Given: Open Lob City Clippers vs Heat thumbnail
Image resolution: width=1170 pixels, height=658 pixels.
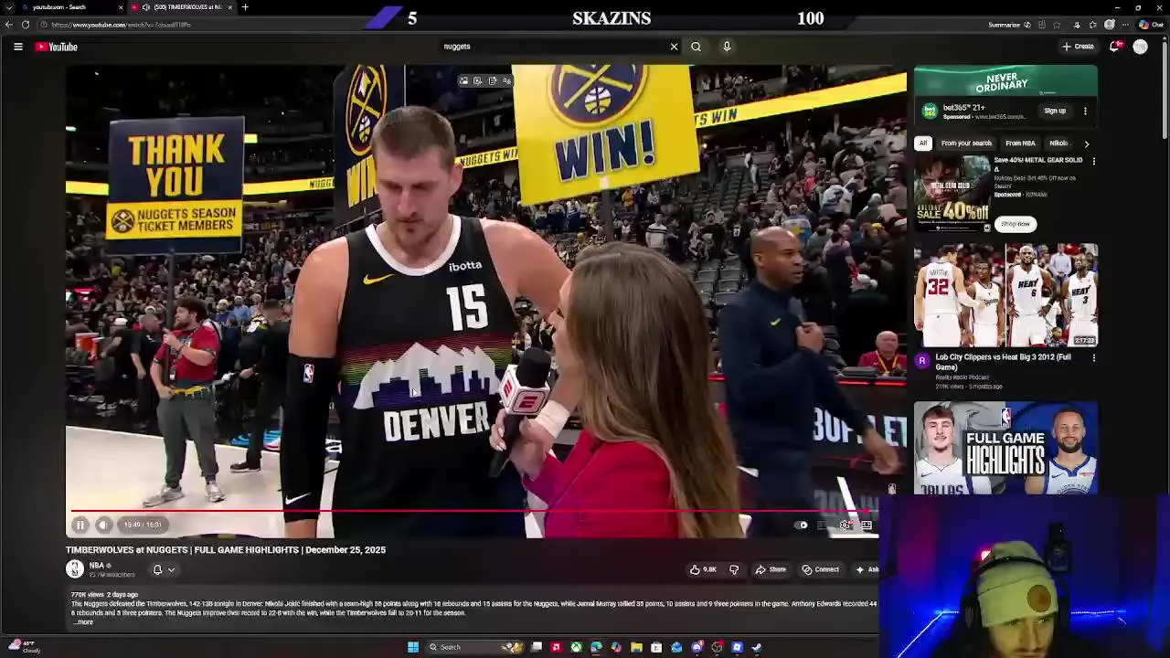Looking at the screenshot, I should [1005, 295].
